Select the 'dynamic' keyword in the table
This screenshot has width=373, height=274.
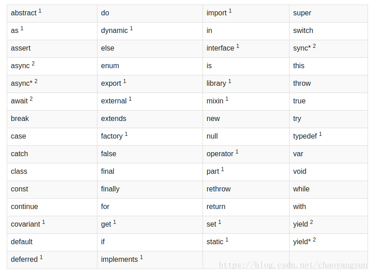tap(150, 31)
